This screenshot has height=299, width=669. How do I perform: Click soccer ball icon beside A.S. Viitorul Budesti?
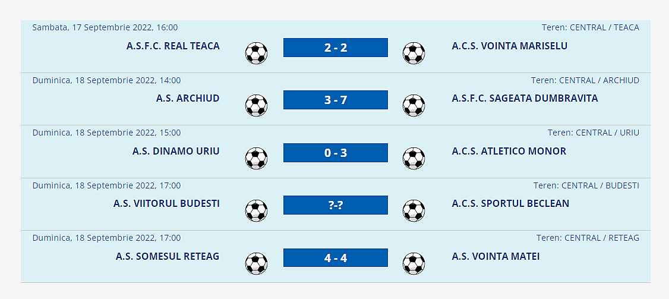(256, 210)
